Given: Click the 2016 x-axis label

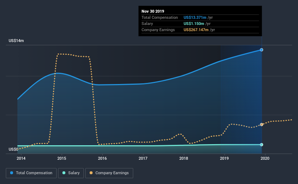Looking at the screenshot, I should 102,158.
